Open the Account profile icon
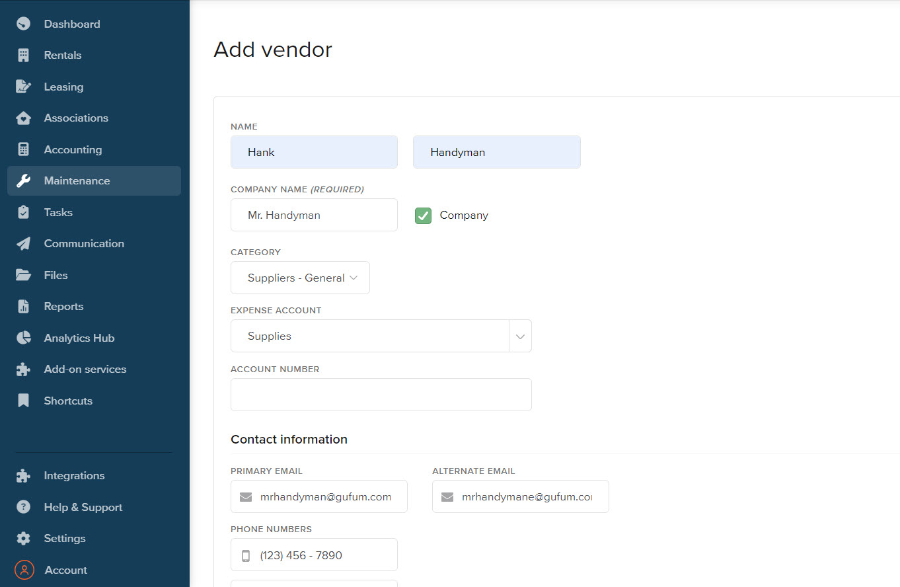This screenshot has height=587, width=900. click(x=25, y=570)
